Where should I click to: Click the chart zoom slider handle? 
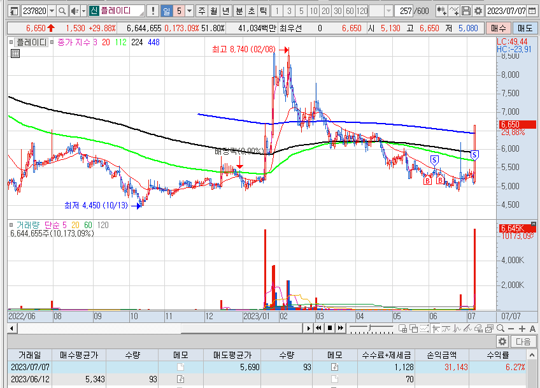click(x=370, y=327)
